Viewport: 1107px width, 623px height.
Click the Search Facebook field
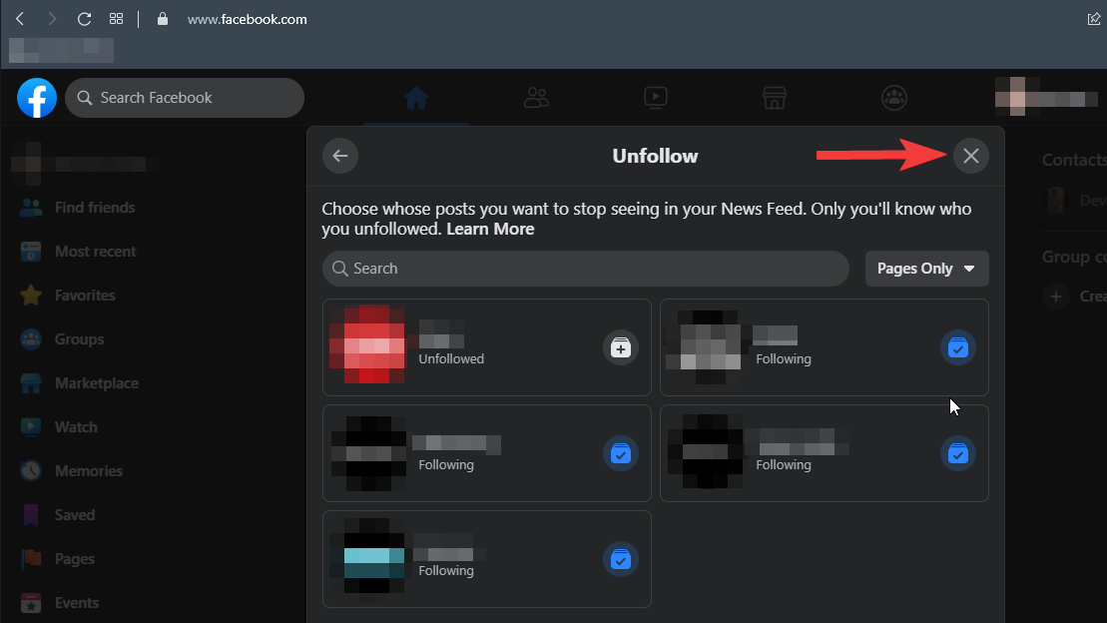tap(185, 98)
